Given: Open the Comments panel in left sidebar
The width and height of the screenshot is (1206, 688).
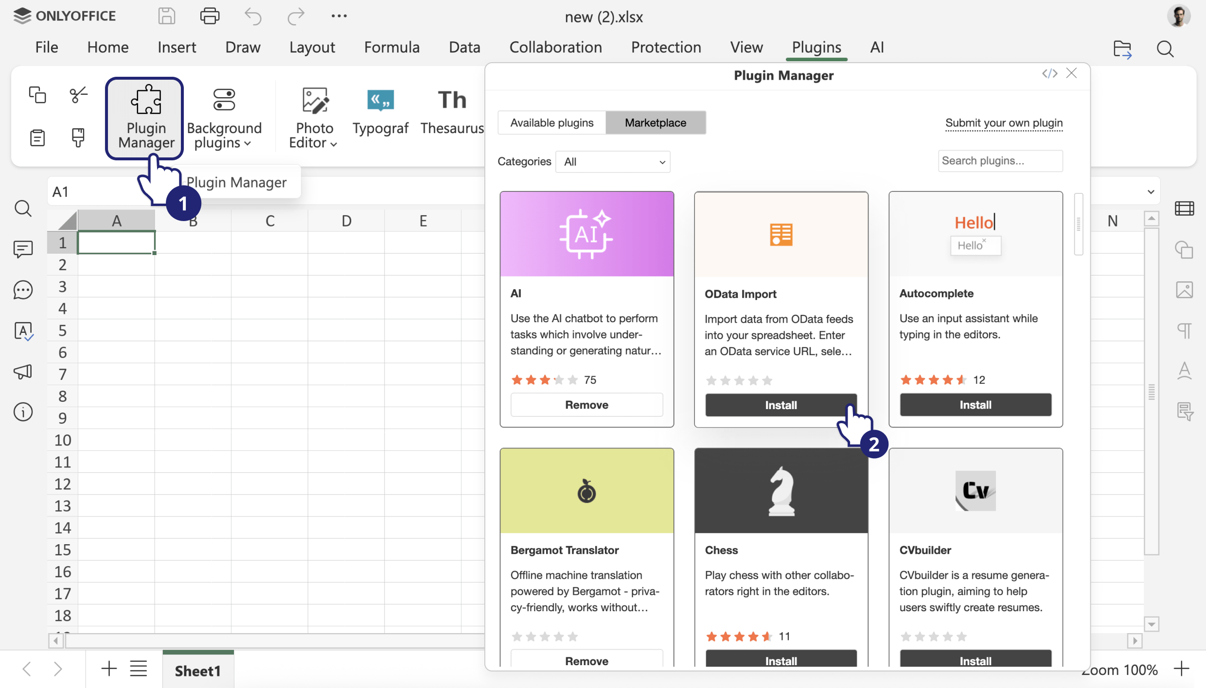Looking at the screenshot, I should (23, 249).
